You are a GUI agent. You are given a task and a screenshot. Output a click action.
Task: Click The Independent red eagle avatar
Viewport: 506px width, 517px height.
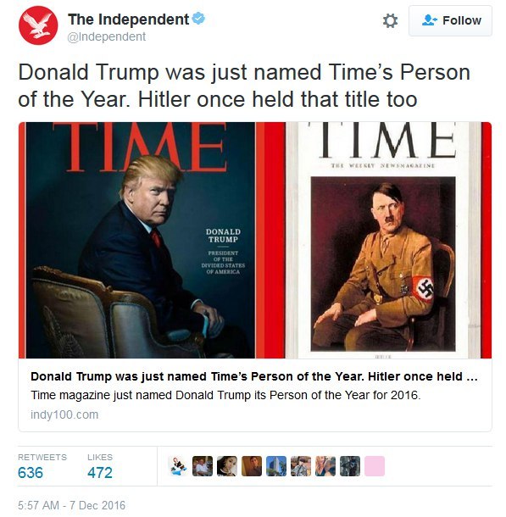(38, 25)
